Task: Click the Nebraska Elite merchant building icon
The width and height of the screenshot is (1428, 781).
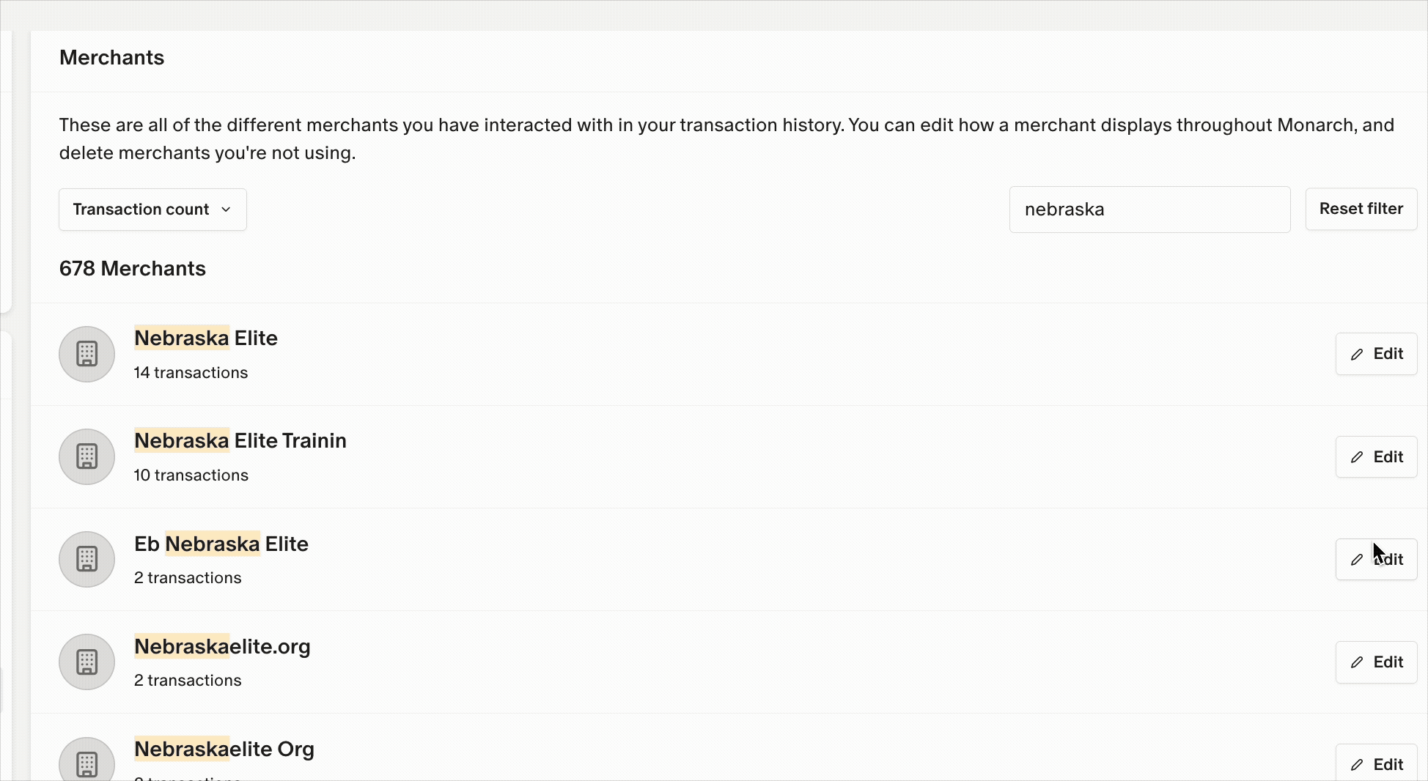Action: tap(87, 354)
